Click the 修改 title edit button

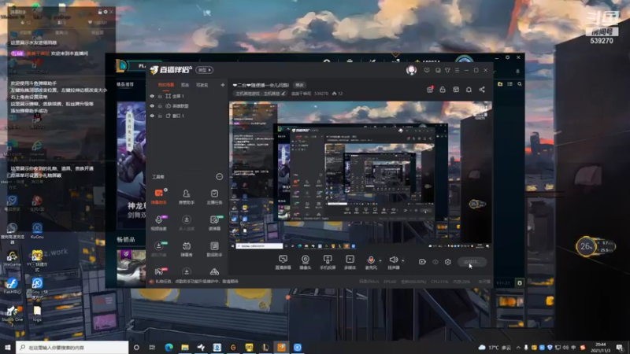click(x=300, y=85)
